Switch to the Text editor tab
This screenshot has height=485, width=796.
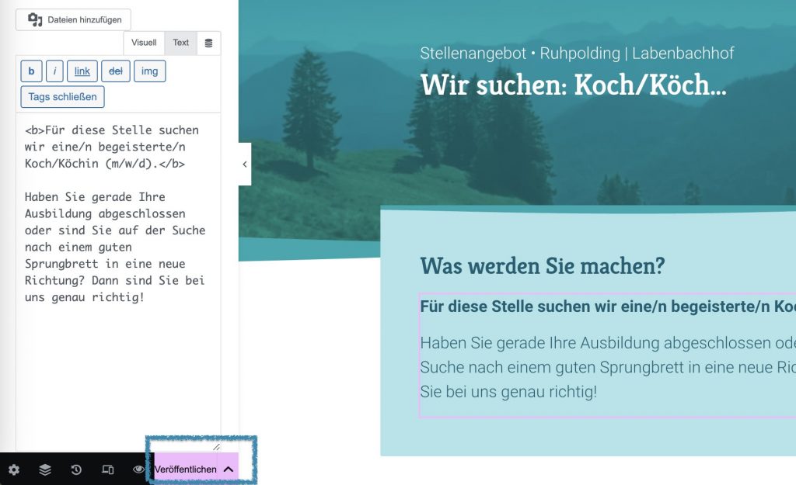click(x=180, y=43)
